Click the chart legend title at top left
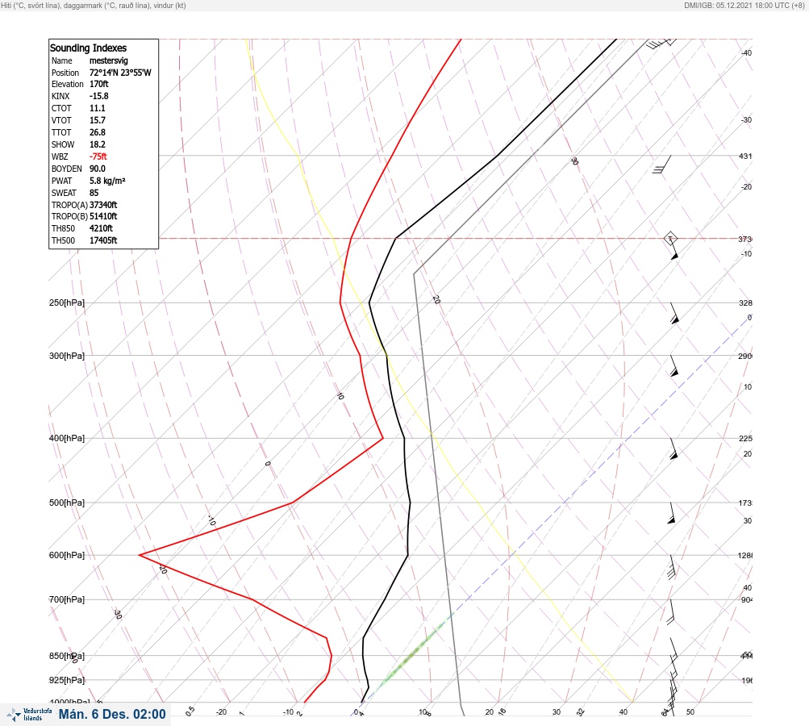 coord(94,6)
